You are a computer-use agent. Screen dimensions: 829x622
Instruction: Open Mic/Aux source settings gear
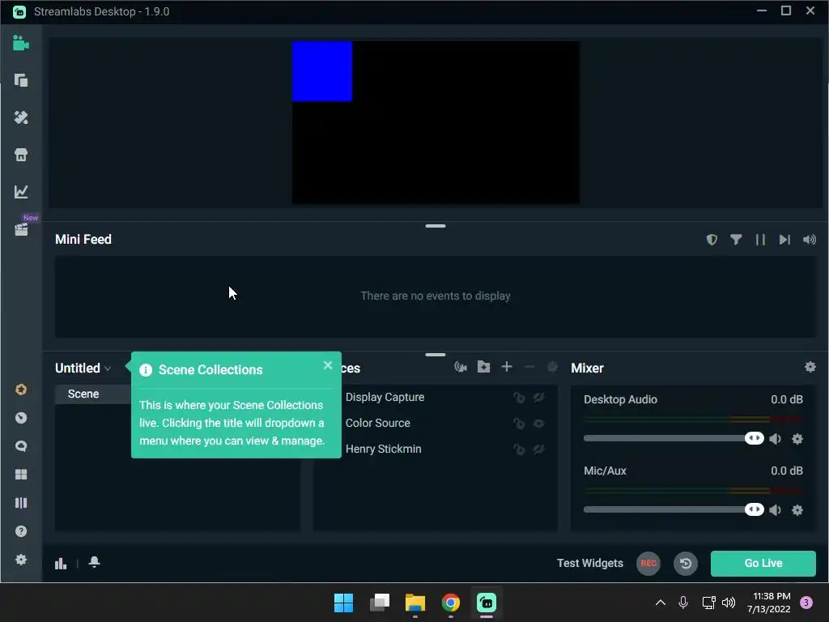click(797, 510)
